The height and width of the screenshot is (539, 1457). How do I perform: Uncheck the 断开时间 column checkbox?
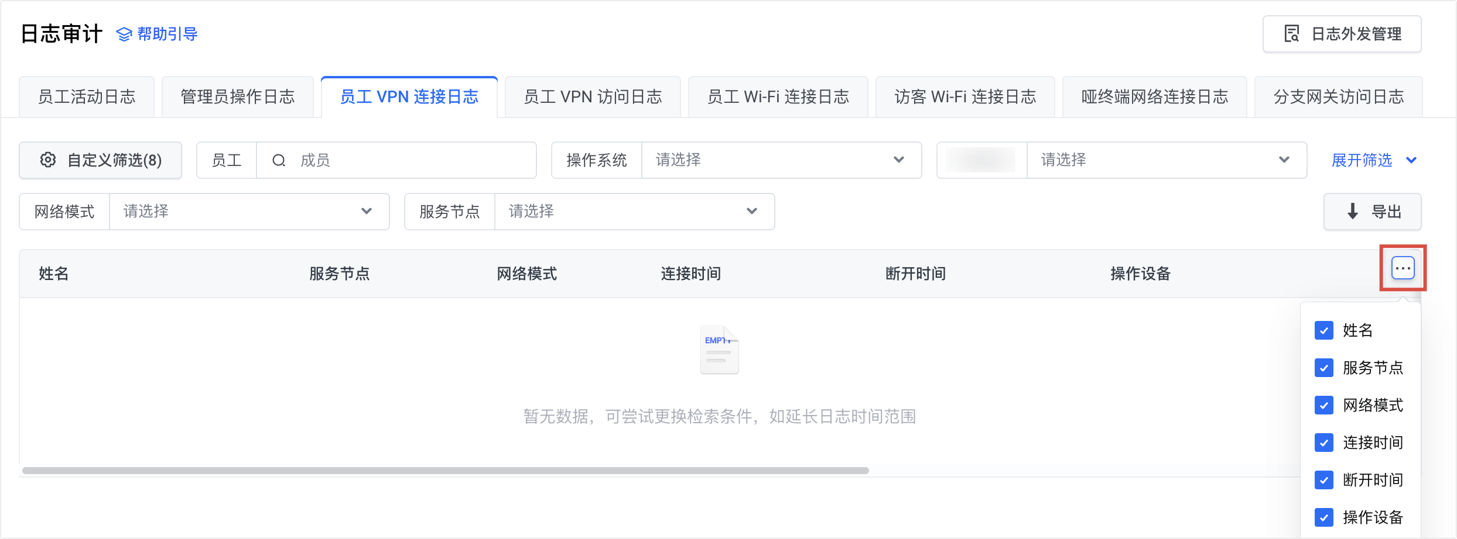click(1324, 480)
